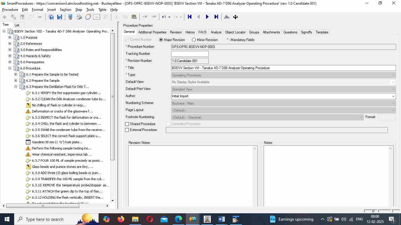
Task: Click the Find search icon in toolbar
Action: click(227, 17)
